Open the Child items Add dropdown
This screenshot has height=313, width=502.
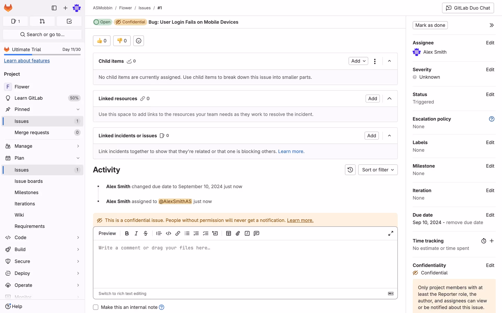[358, 61]
